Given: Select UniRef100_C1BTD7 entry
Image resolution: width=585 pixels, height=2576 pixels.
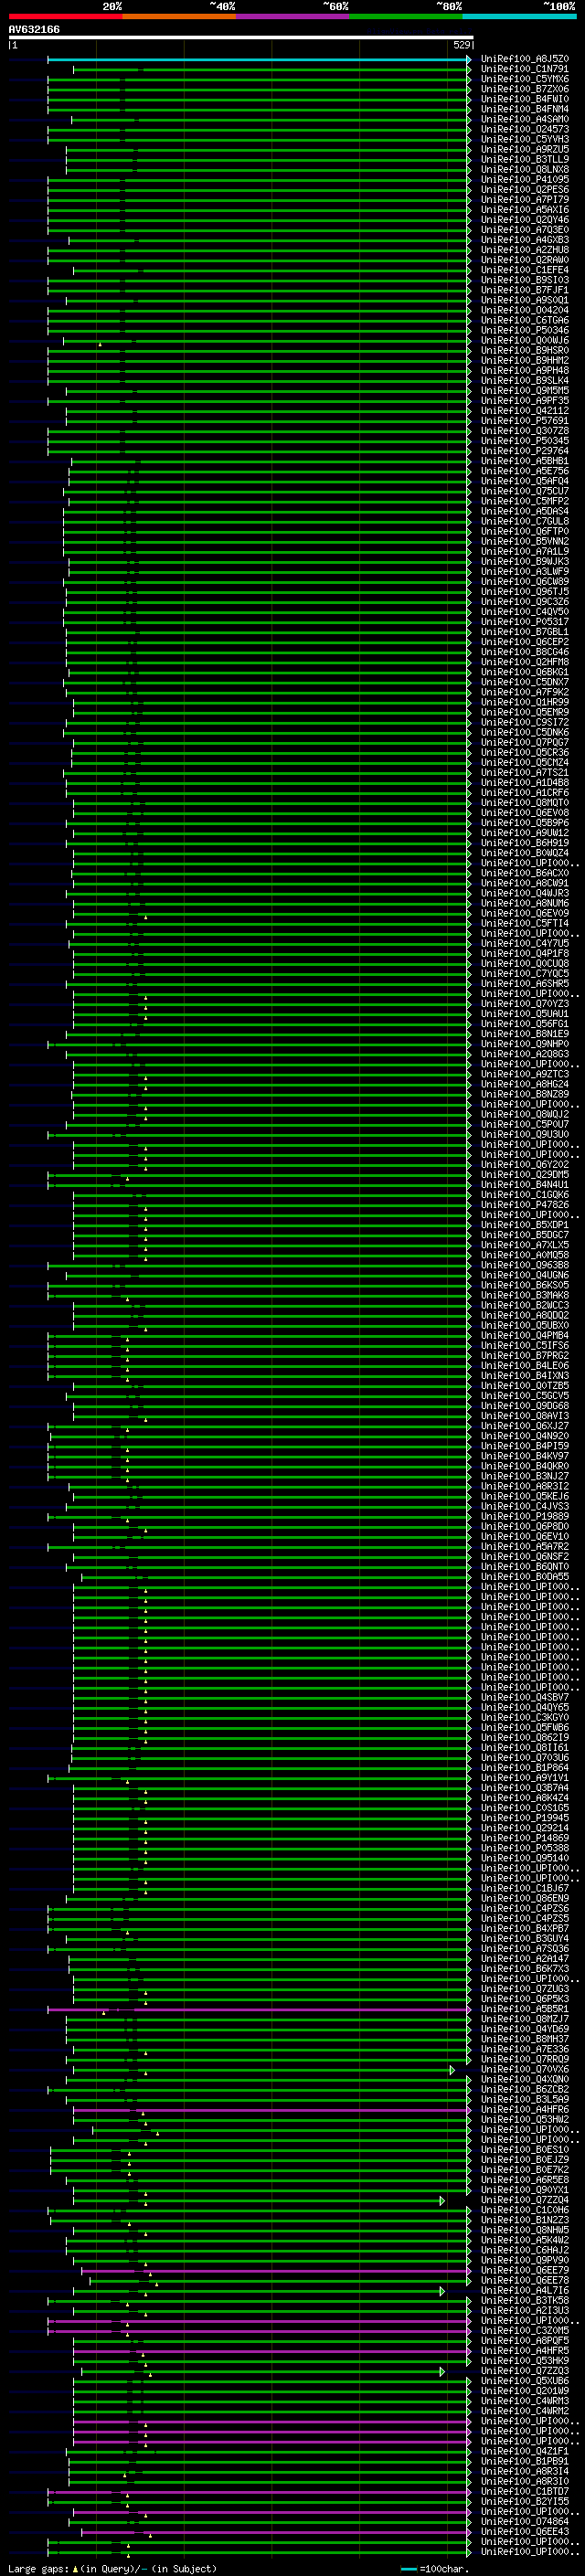Looking at the screenshot, I should [525, 2492].
